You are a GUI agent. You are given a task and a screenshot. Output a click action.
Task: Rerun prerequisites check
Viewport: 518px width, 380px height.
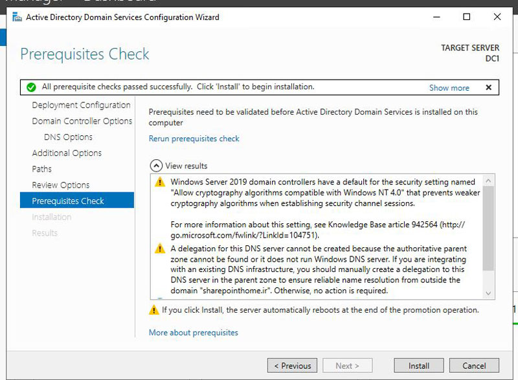pyautogui.click(x=194, y=139)
